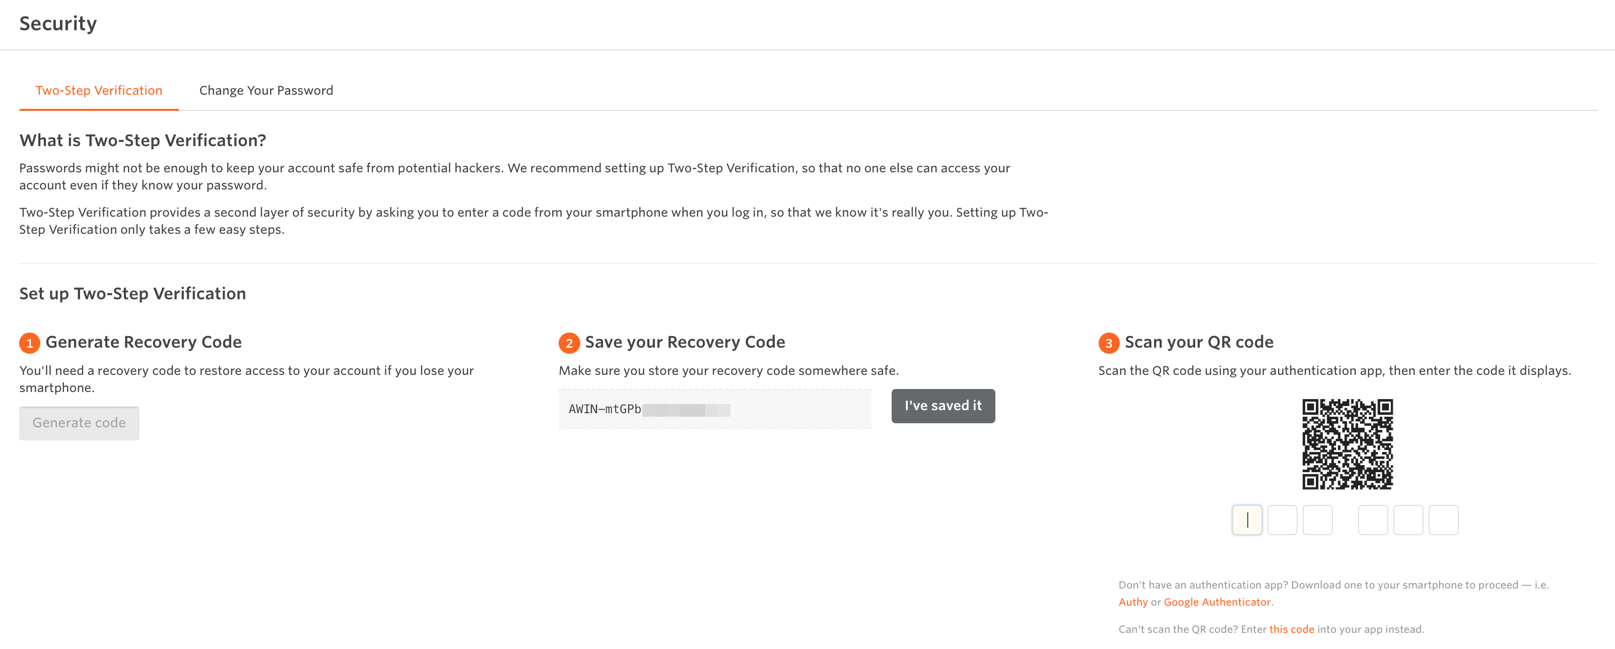Click the 'this code' link for manual entry
The height and width of the screenshot is (649, 1615).
[1291, 629]
